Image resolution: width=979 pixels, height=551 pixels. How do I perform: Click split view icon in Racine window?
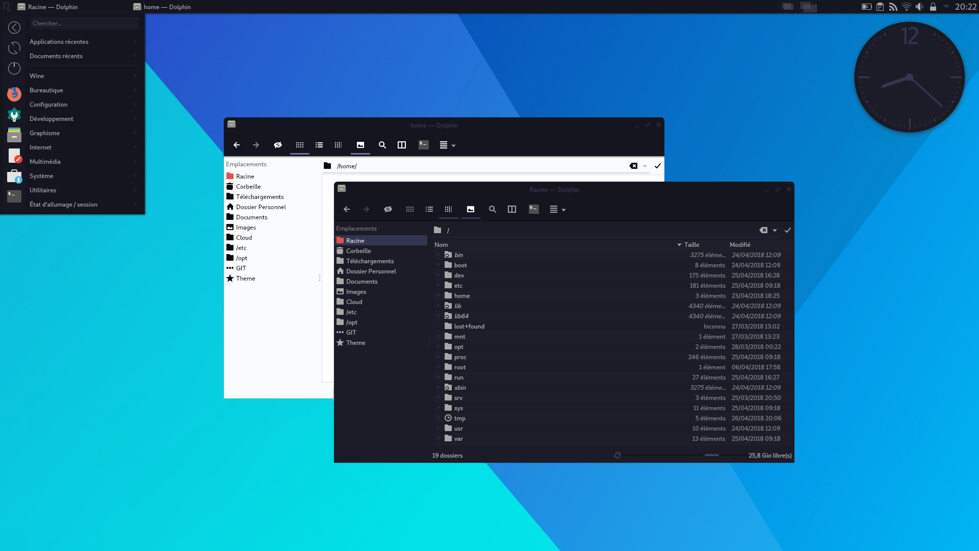pyautogui.click(x=512, y=209)
